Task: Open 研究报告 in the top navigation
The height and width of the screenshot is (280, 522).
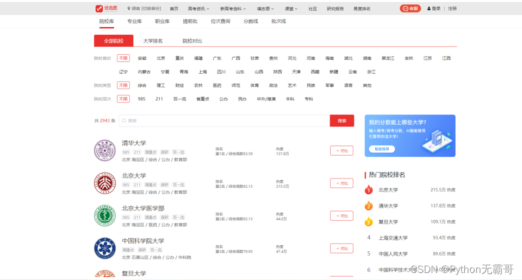Action: (335, 9)
